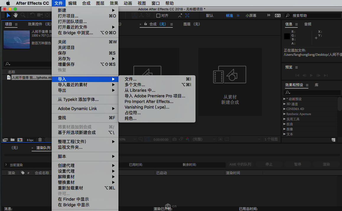Select the Unified Camera tool
The image size is (342, 211).
point(40,15)
